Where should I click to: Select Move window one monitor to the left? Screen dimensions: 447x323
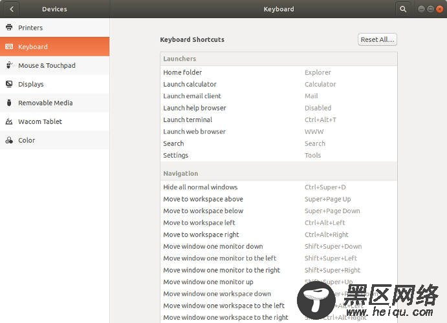pos(279,258)
